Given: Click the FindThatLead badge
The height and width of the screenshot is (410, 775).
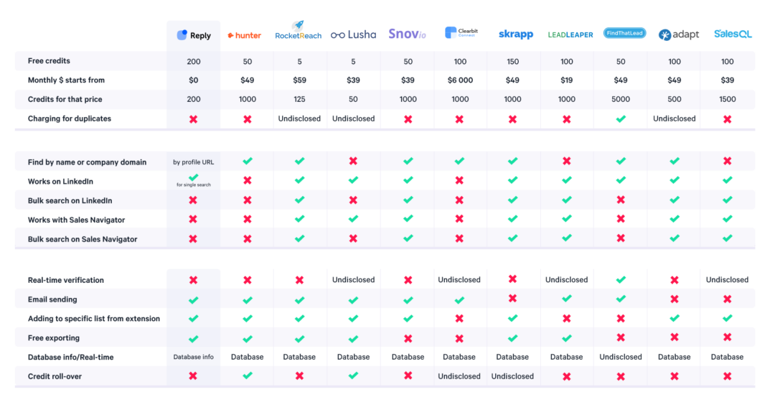Looking at the screenshot, I should [625, 33].
